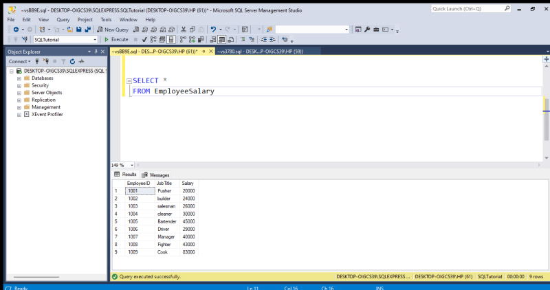Click Display Estimated Execution Plan icon
This screenshot has width=550, height=290.
[x=153, y=40]
